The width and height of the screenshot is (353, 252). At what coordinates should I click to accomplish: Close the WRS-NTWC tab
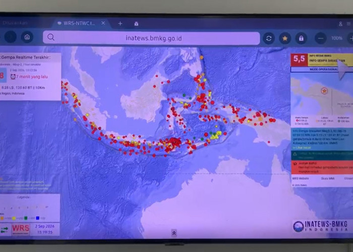[x=103, y=23]
